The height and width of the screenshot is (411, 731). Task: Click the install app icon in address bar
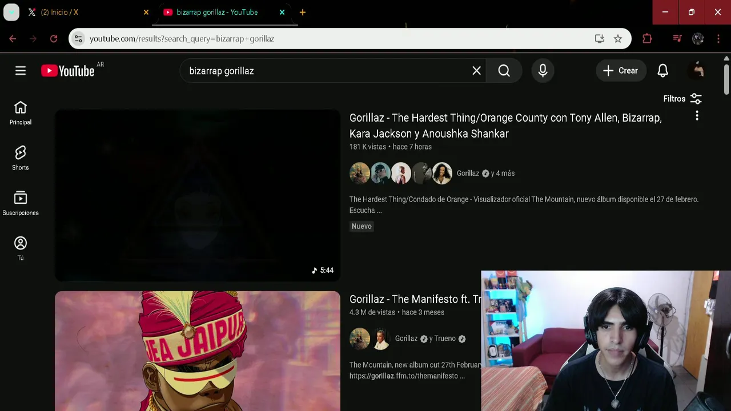pos(599,39)
